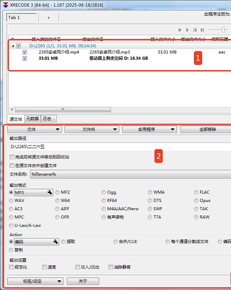The height and width of the screenshot is (290, 231).
Task: Switch to the 元数据 tab
Action: 32,119
